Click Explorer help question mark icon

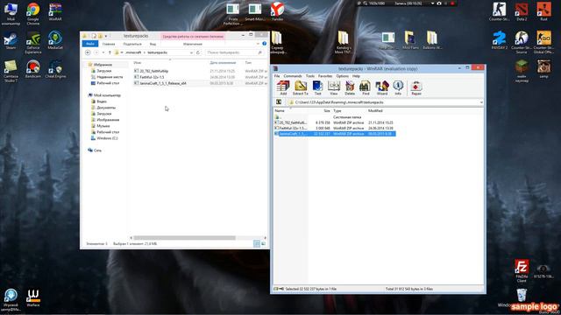point(265,44)
